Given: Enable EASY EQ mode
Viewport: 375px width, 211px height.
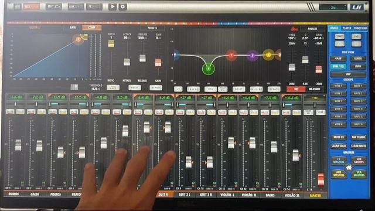Looking at the screenshot, I should pos(193,89).
